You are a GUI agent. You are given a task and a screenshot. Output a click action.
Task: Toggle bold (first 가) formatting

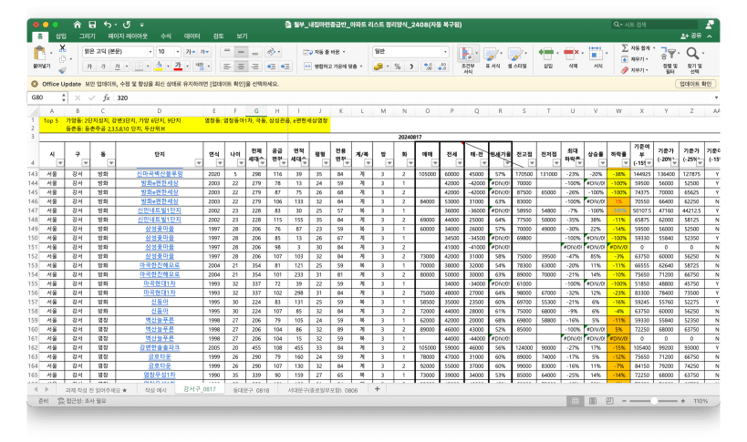pos(89,67)
